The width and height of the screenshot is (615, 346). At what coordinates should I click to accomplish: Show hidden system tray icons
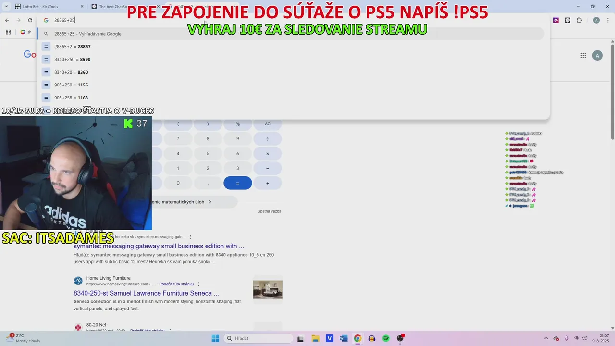coord(546,338)
